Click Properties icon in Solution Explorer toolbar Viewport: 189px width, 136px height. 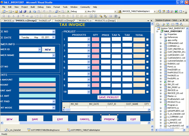click(x=158, y=24)
